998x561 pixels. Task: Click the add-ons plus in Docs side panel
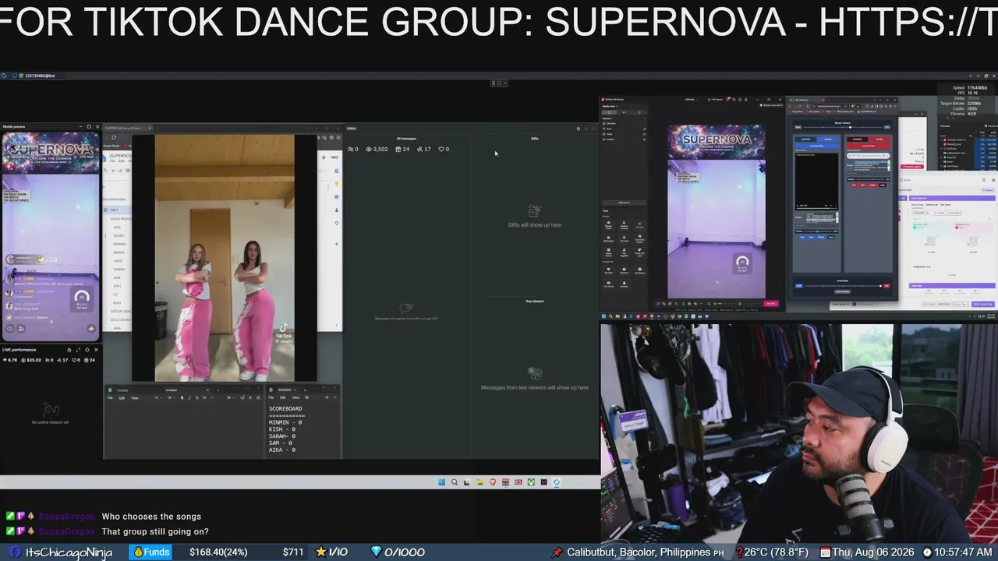coord(337,243)
